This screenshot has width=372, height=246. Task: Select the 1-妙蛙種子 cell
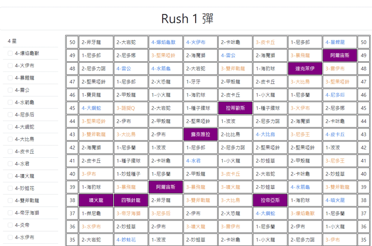(131, 174)
